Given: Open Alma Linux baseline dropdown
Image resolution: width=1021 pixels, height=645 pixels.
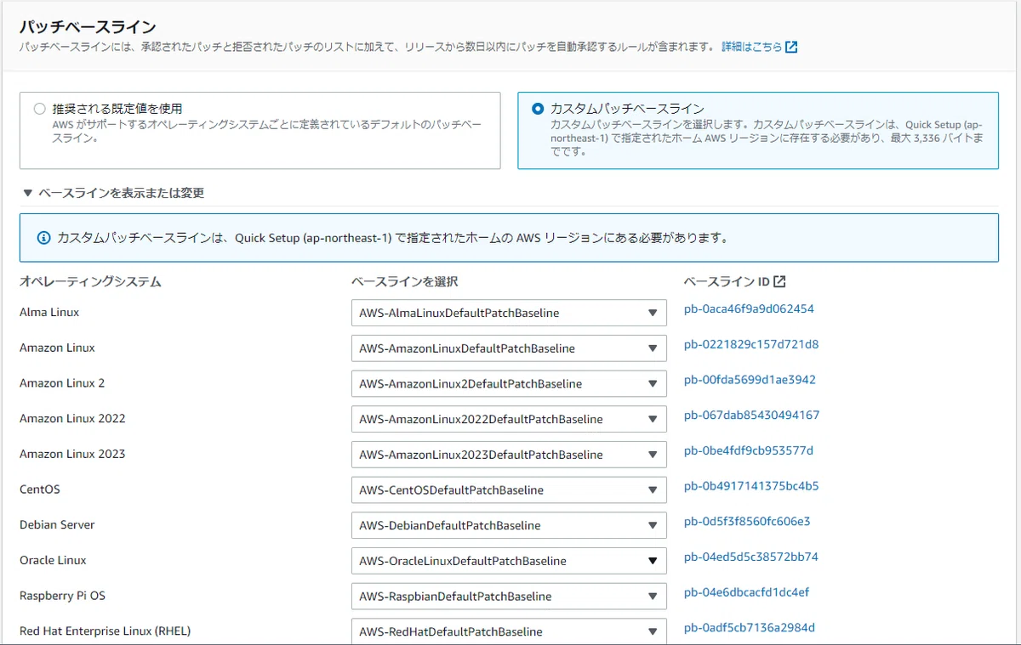Looking at the screenshot, I should (509, 313).
